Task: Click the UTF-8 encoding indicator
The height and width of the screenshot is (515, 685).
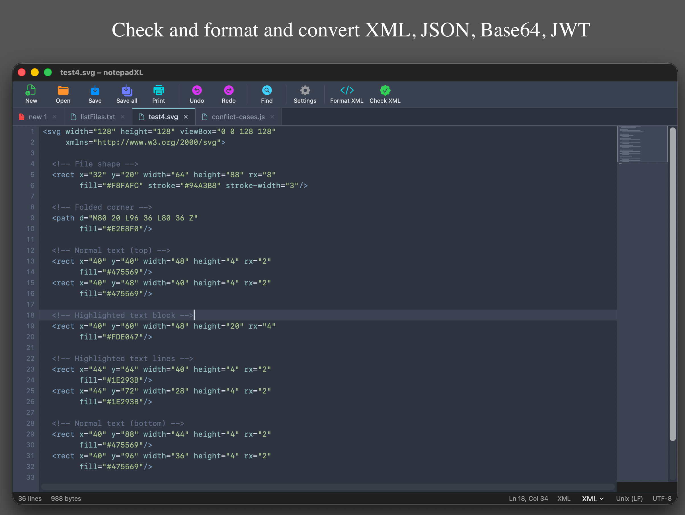Action: [x=662, y=498]
